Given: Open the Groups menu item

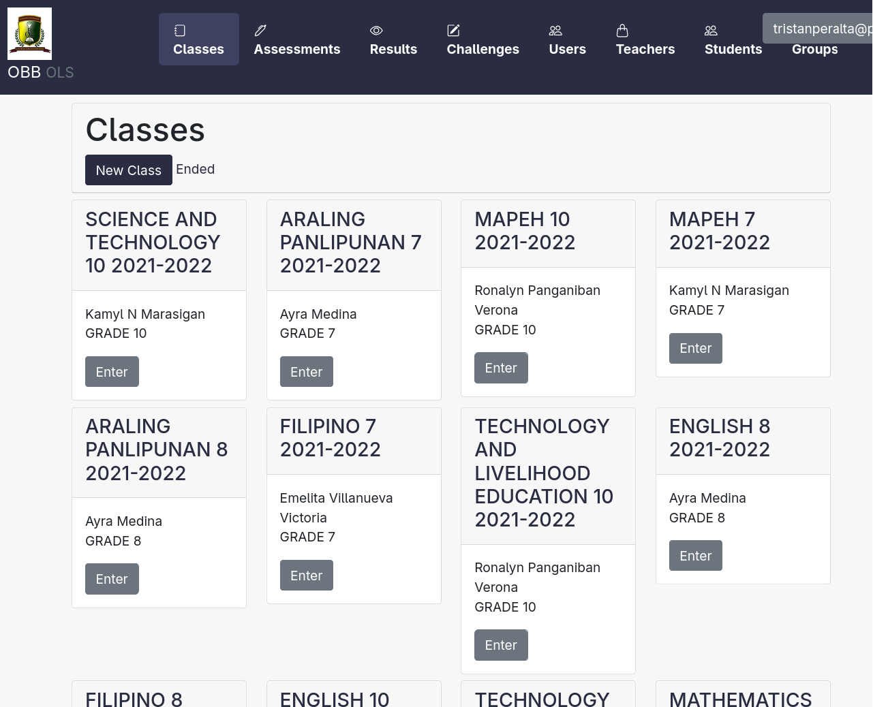Looking at the screenshot, I should pos(814,50).
